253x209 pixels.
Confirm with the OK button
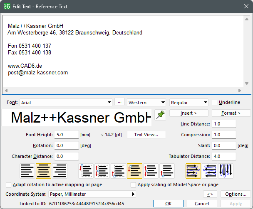point(168,204)
